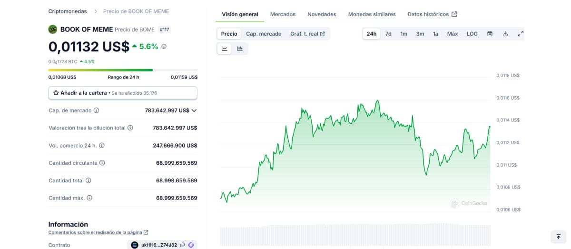Image resolution: width=571 pixels, height=249 pixels.
Task: Download the chart data
Action: coord(505,34)
